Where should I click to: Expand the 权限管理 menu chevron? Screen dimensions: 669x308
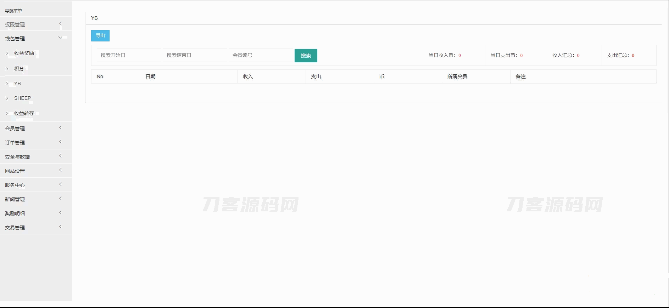click(x=60, y=24)
